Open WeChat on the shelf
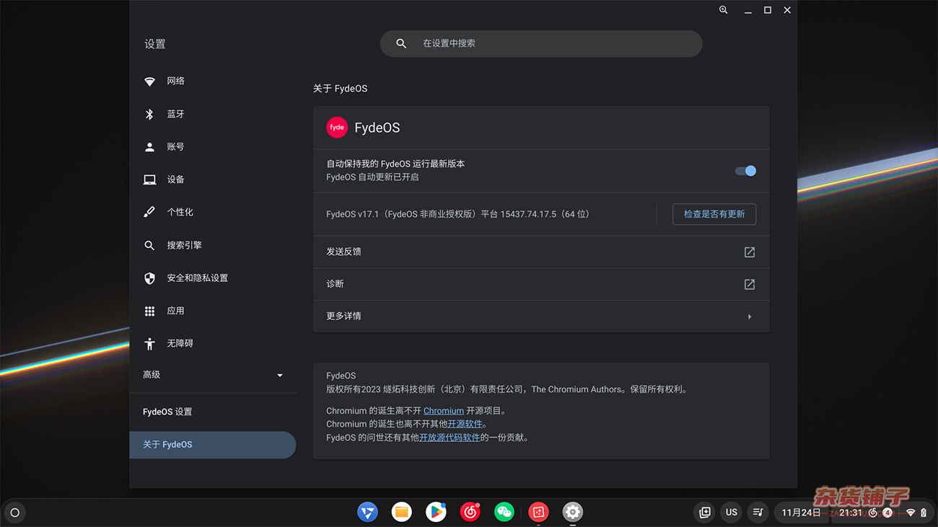938x527 pixels. pyautogui.click(x=504, y=512)
